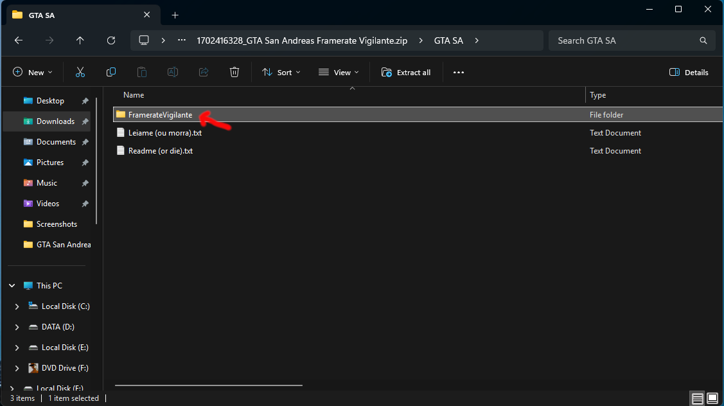
Task: Collapse the This PC tree node
Action: (12, 286)
